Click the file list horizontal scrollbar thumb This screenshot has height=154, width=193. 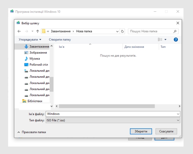click(x=107, y=106)
